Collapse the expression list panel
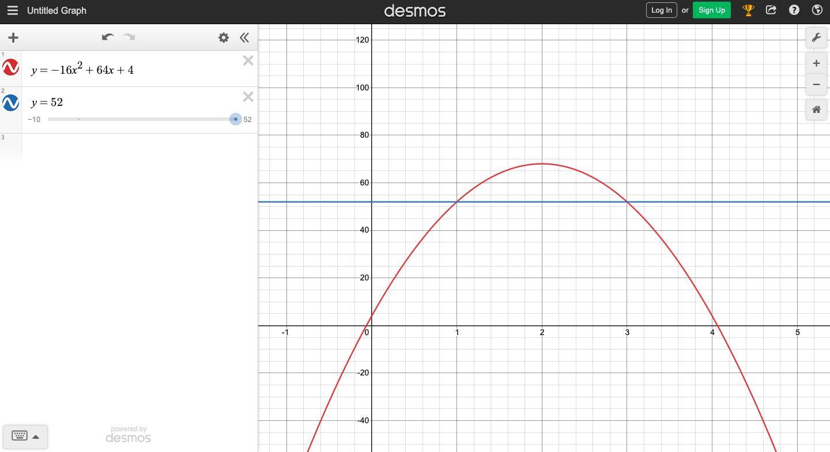The height and width of the screenshot is (452, 830). [x=244, y=38]
